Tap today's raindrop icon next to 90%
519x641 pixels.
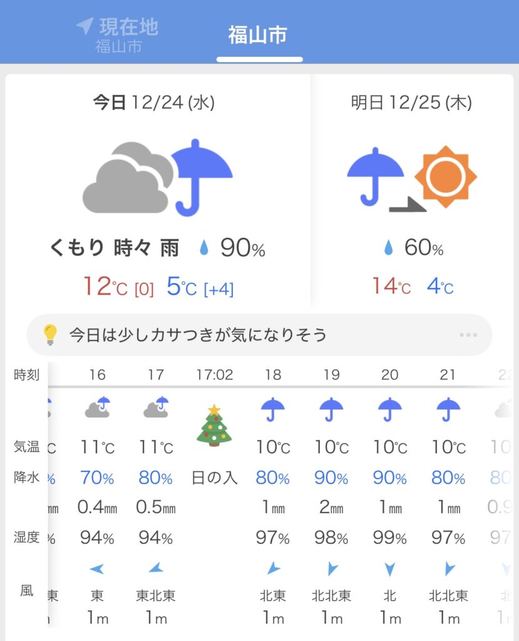tap(204, 249)
